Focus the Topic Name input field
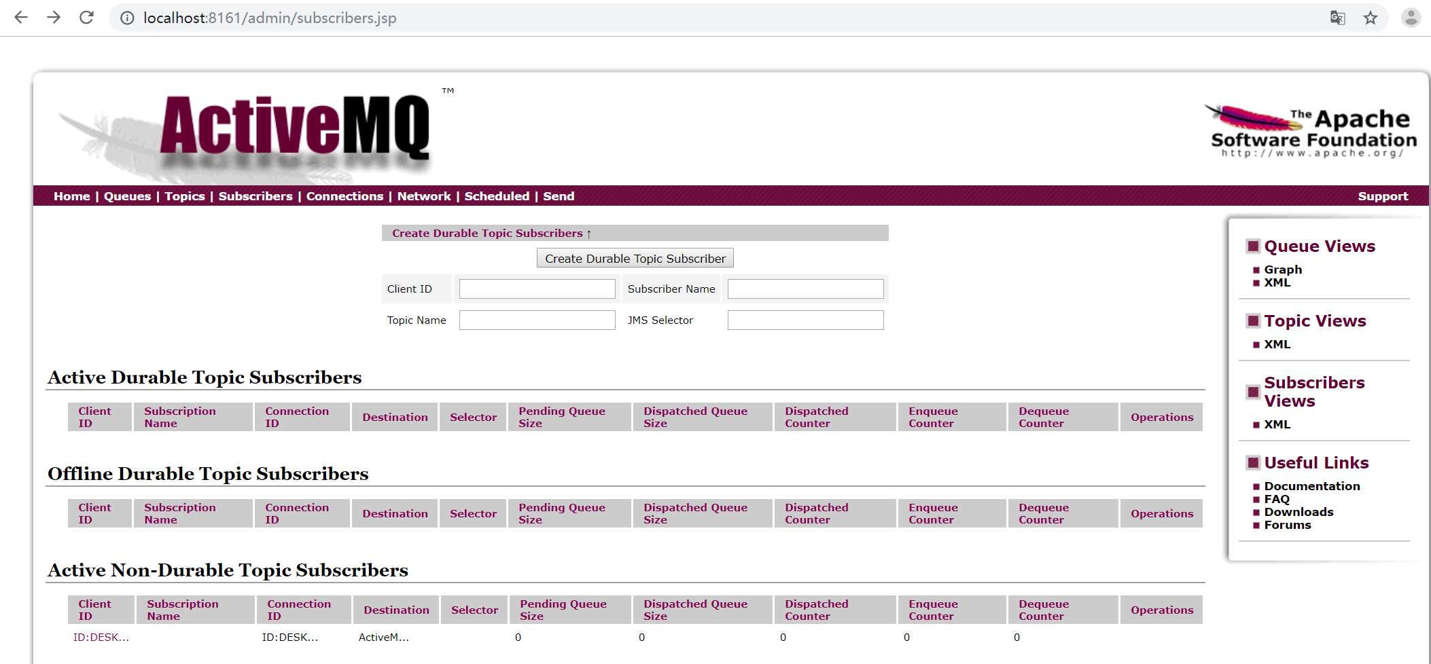The width and height of the screenshot is (1431, 664). [x=537, y=320]
